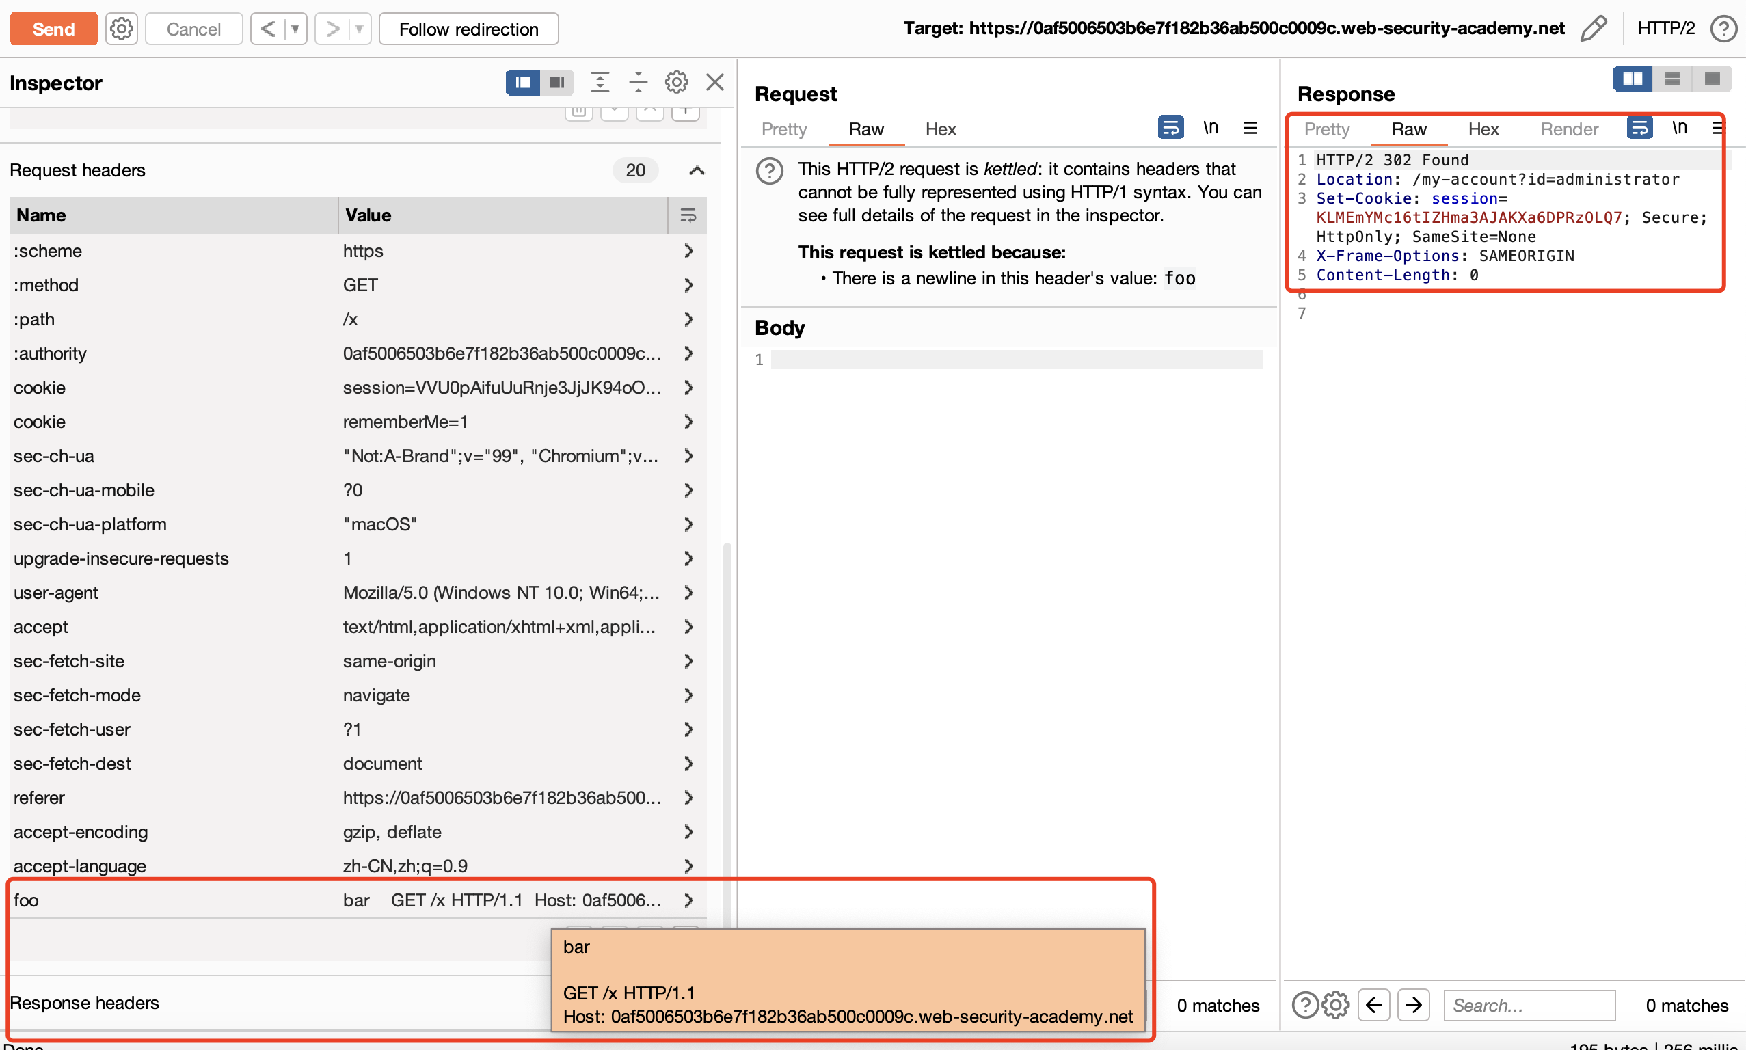Toggle non-printable characters in Request
This screenshot has height=1050, width=1746.
click(1211, 128)
